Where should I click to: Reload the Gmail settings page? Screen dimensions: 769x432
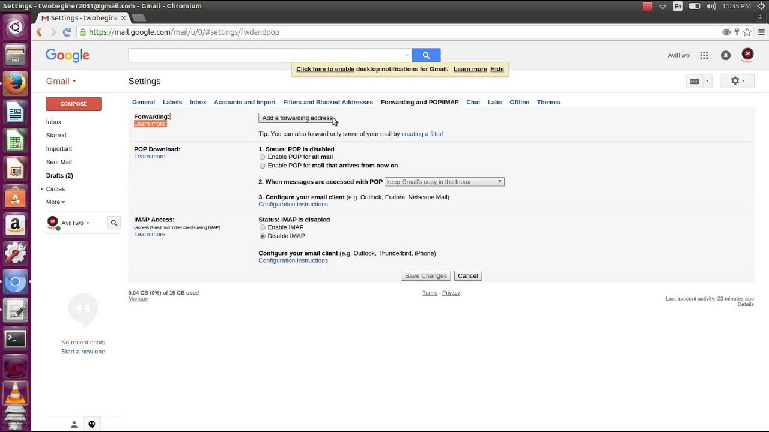coord(67,32)
